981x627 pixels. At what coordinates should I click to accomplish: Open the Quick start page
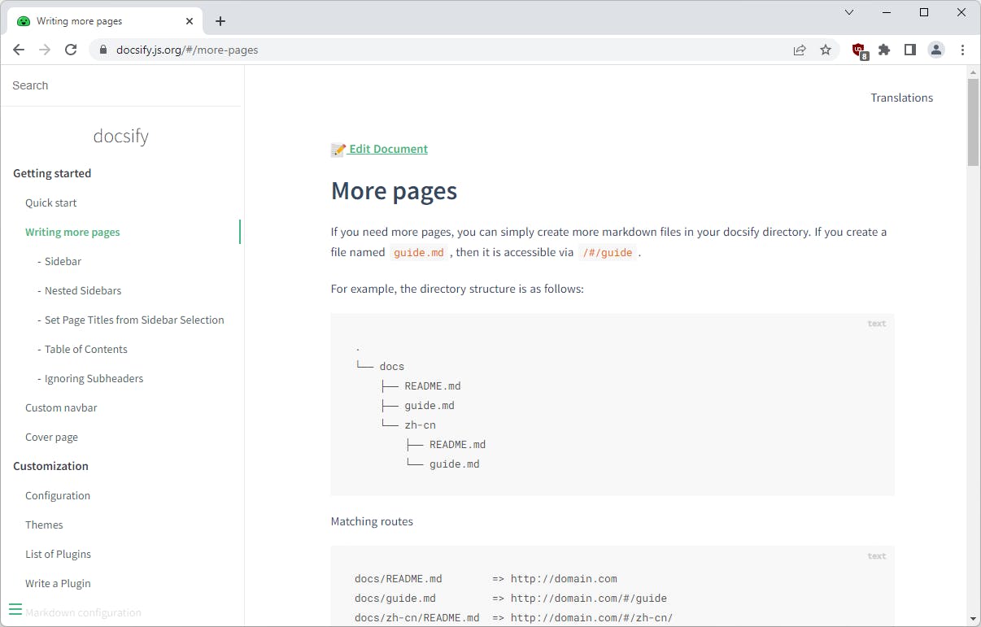[50, 202]
